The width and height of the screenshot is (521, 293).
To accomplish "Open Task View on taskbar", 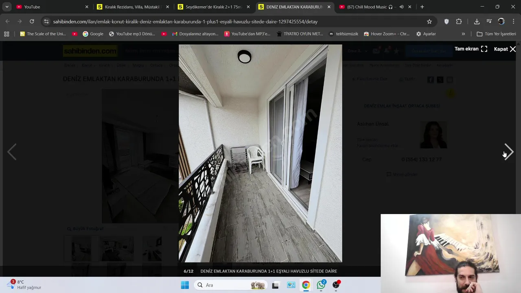I will (x=275, y=285).
